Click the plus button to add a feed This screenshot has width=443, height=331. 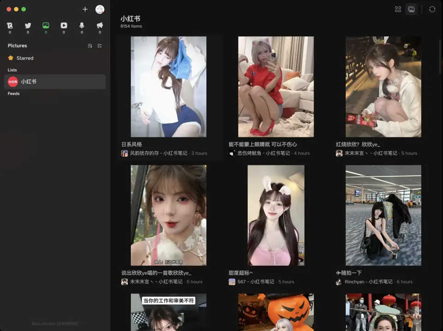pos(85,9)
